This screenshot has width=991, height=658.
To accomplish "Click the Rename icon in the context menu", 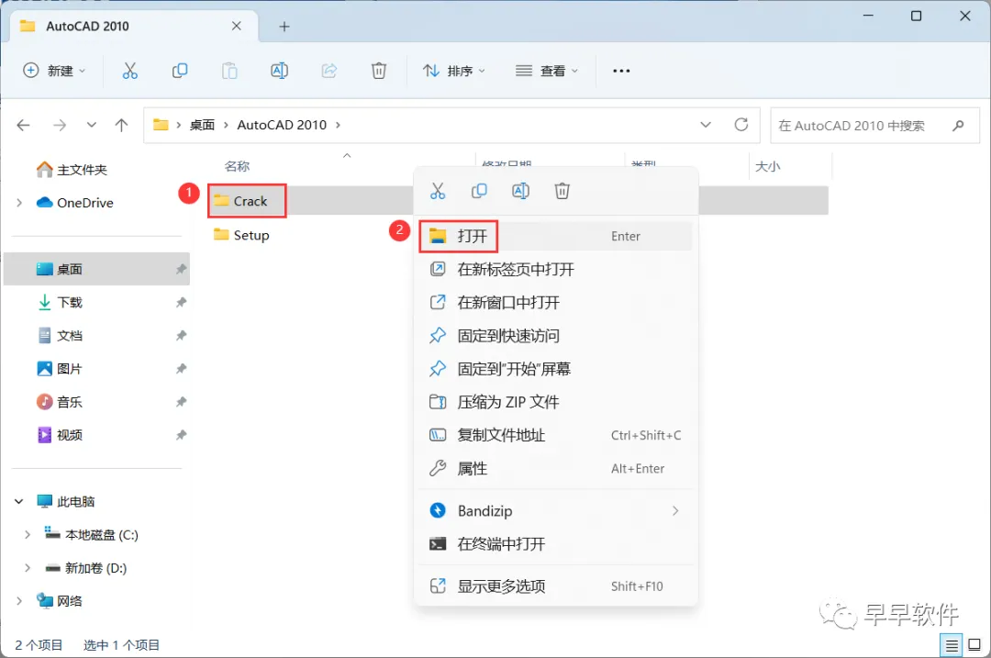I will click(x=520, y=191).
